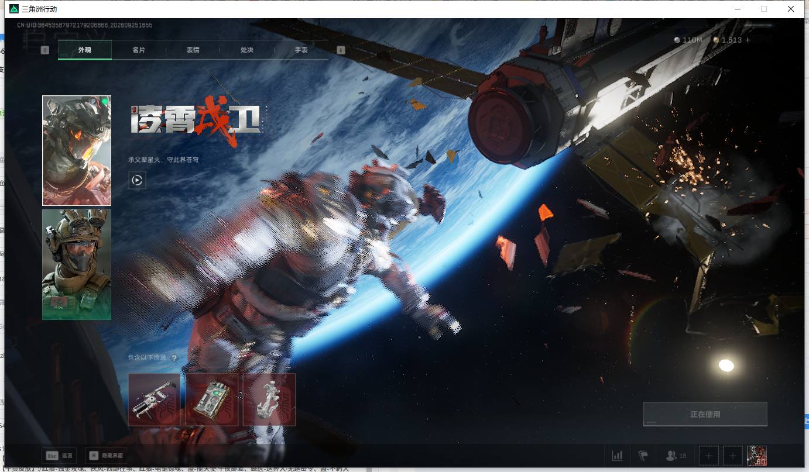Click the 1,513 gold currency balance
809x472 pixels.
[727, 40]
